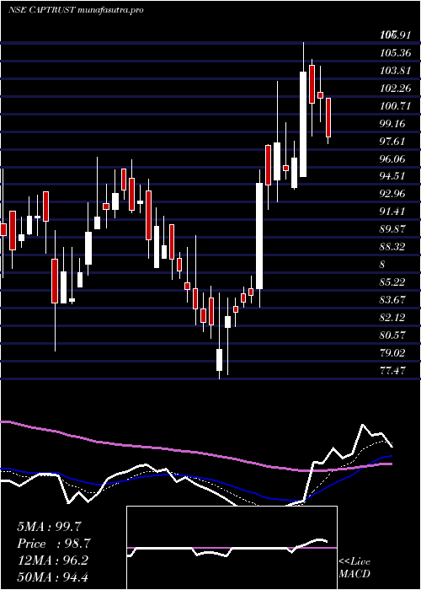Click the 105.36 price axis label
The image size is (421, 590).
click(x=395, y=53)
